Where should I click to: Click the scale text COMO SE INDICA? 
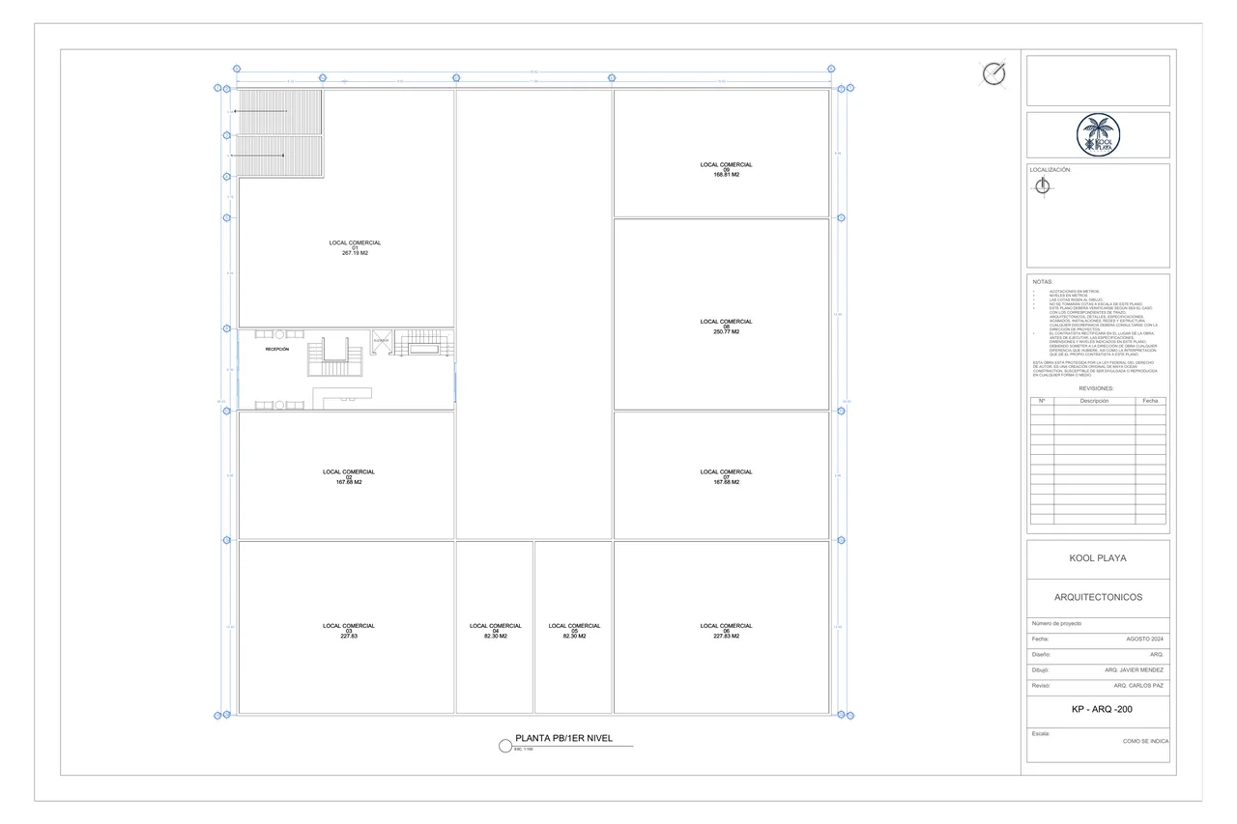click(1145, 741)
